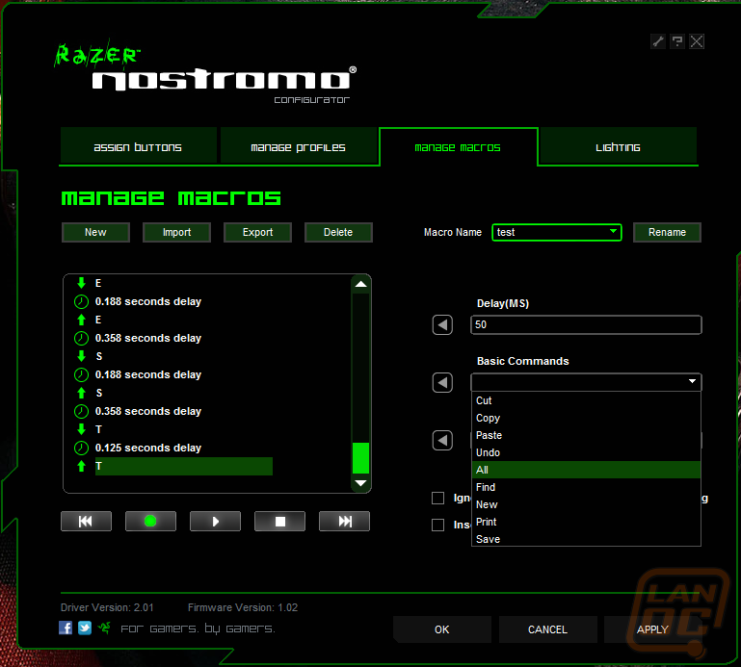Click the Import macro button

(x=176, y=232)
